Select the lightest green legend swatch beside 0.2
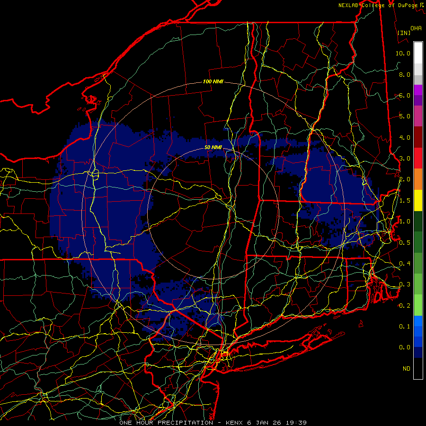 pyautogui.click(x=418, y=305)
